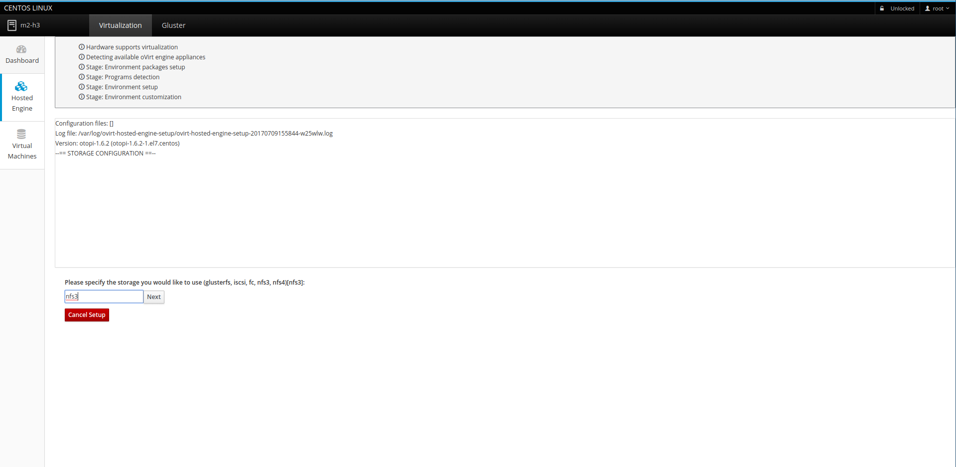This screenshot has height=467, width=956.
Task: Click info icon beside Stage: Environment setup
Action: (x=82, y=87)
